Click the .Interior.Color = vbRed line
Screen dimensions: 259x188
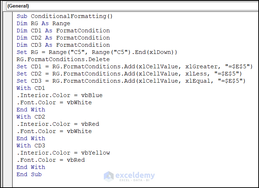(x=58, y=124)
